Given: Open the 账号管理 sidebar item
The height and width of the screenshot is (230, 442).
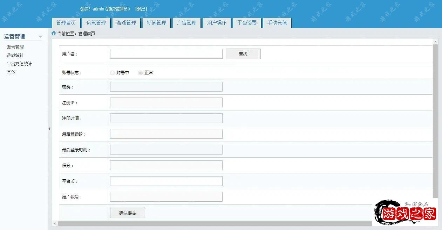Looking at the screenshot, I should coord(15,47).
